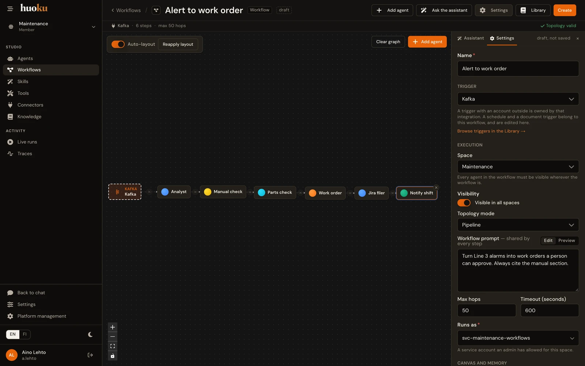Switch to dark mode moon icon
Image resolution: width=585 pixels, height=366 pixels.
coord(90,335)
